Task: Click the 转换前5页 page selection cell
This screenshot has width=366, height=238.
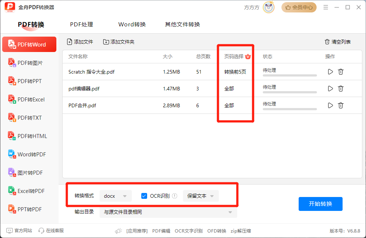Action: [235, 72]
